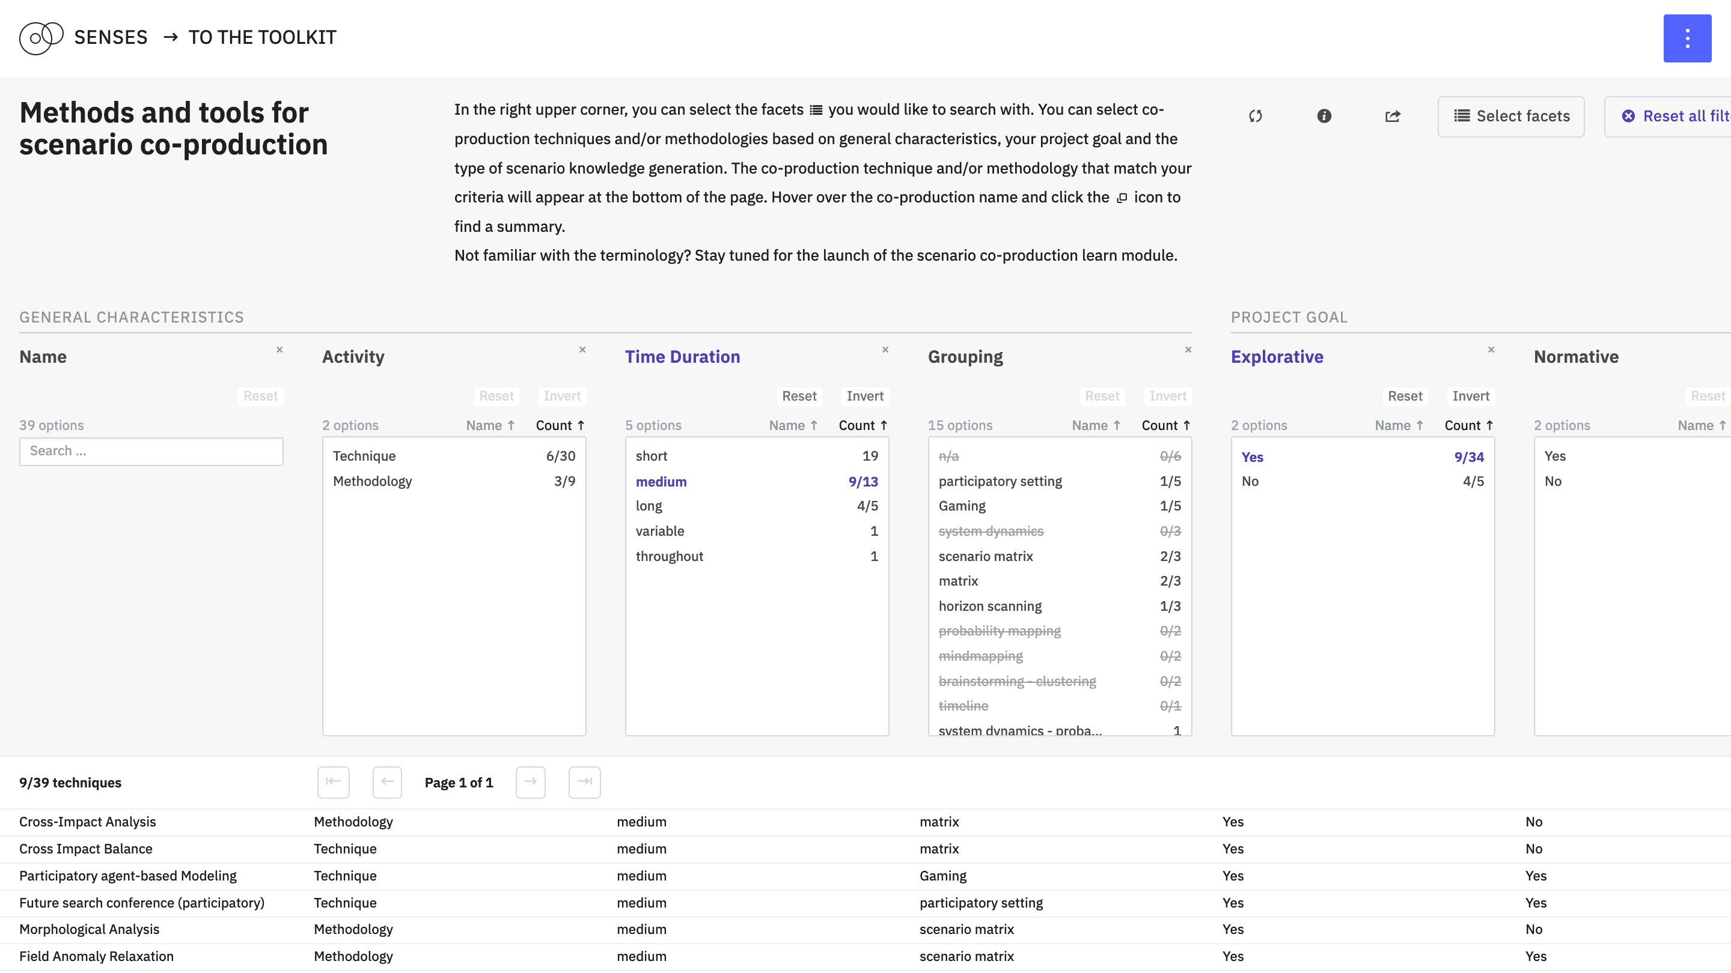
Task: Sort Activity facet by Name
Action: tap(490, 425)
